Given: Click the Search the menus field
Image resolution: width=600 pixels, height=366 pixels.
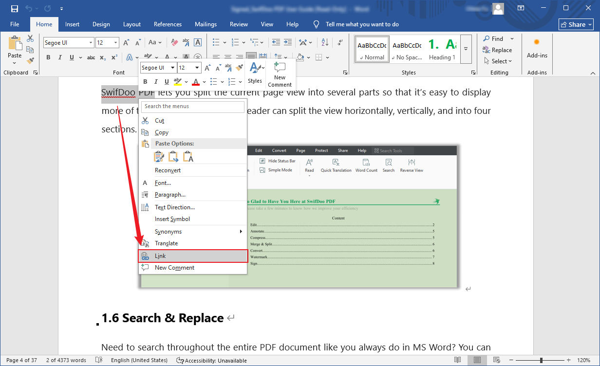Looking at the screenshot, I should click(193, 106).
